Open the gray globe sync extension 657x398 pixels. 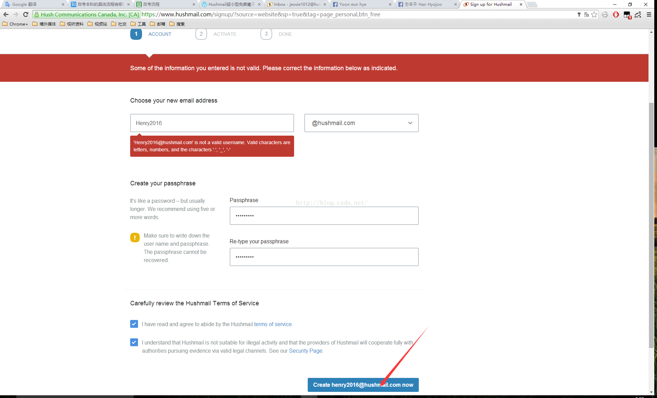tap(605, 14)
